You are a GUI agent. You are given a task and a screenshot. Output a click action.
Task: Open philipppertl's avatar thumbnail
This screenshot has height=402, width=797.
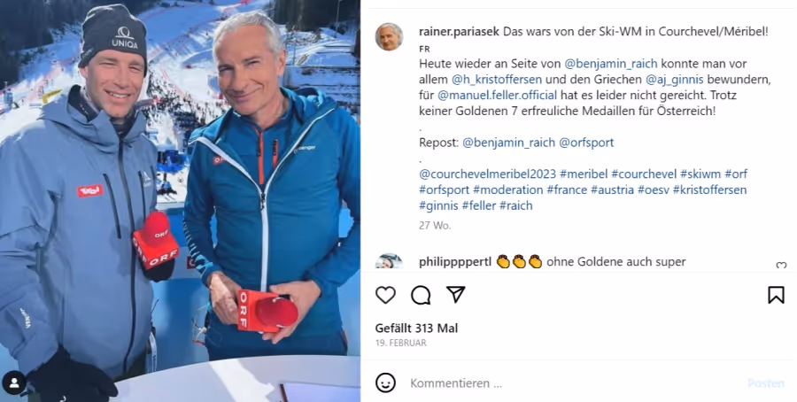tap(390, 261)
